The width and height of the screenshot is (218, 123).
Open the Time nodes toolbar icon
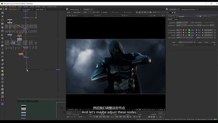click(2, 20)
